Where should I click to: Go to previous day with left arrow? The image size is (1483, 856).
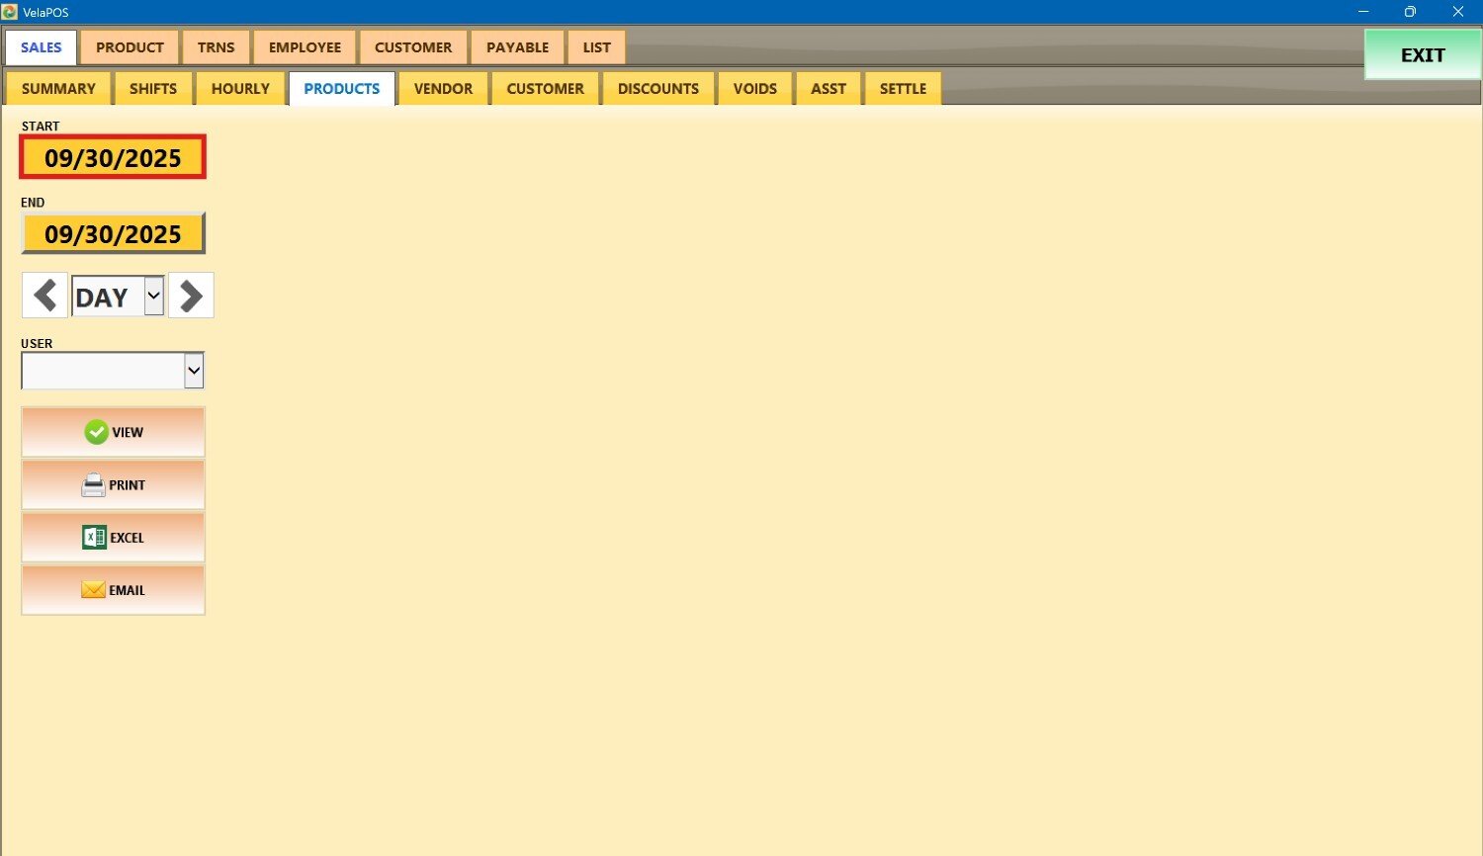click(44, 296)
